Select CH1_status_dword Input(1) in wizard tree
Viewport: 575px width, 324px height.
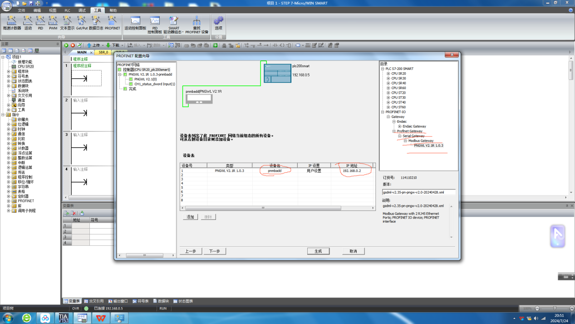tap(155, 84)
